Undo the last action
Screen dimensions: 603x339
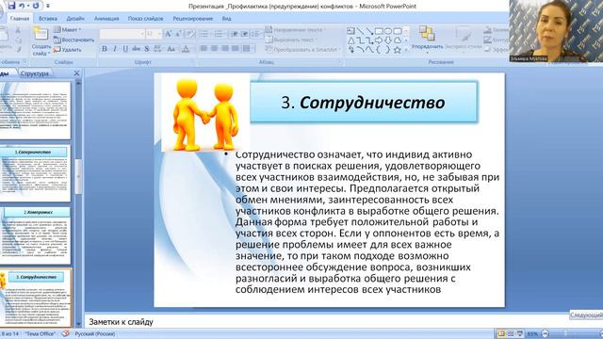22,6
